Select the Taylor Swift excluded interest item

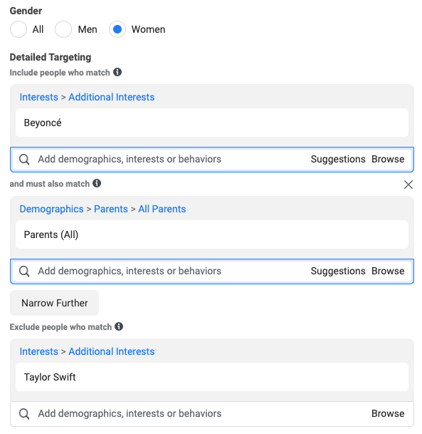click(x=212, y=377)
